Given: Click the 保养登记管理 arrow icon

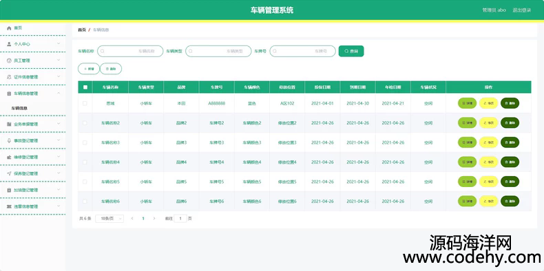Looking at the screenshot, I should (x=10, y=173).
